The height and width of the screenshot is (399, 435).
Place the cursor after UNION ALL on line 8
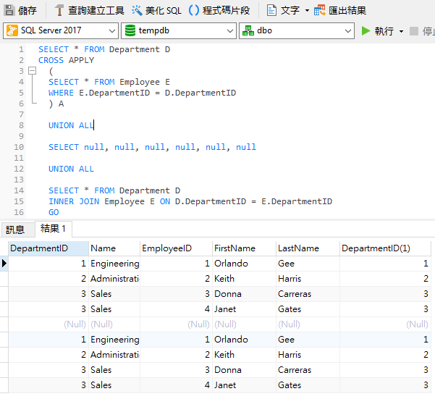[95, 125]
